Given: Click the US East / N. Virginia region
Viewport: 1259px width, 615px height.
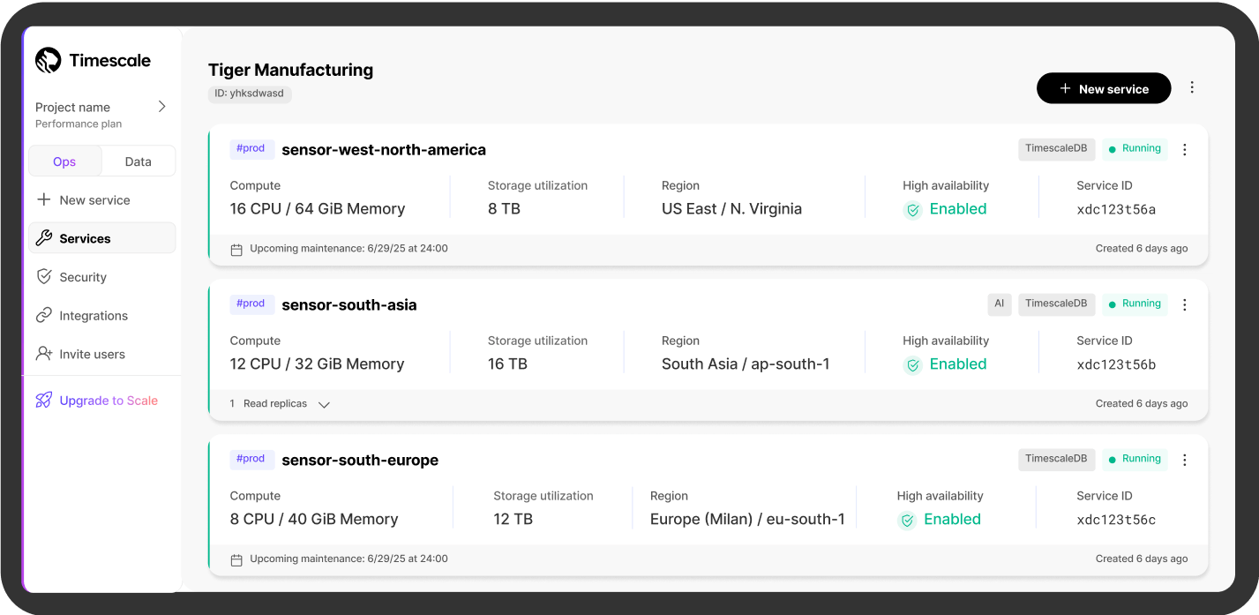Looking at the screenshot, I should 731,209.
